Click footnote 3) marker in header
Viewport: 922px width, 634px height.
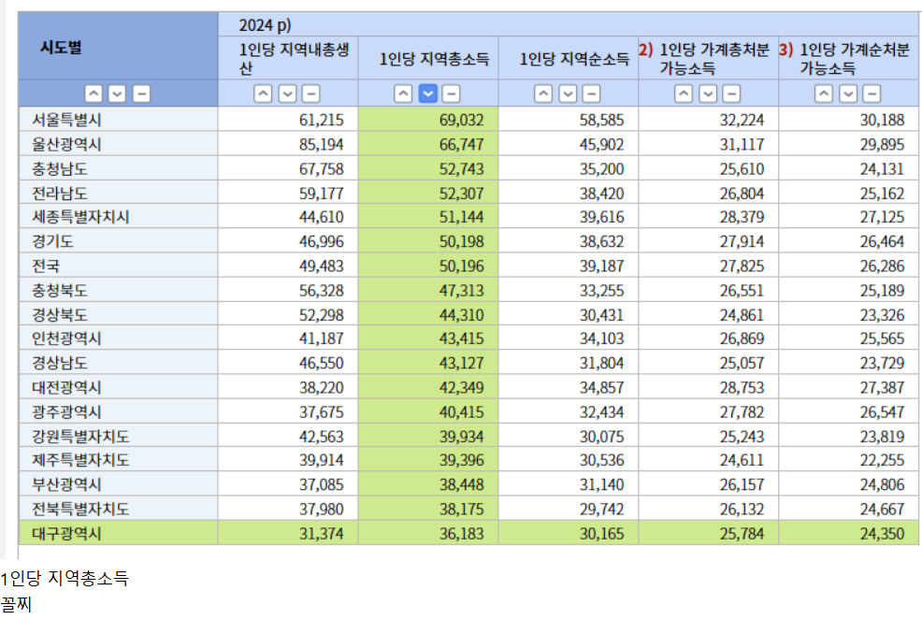(x=785, y=50)
